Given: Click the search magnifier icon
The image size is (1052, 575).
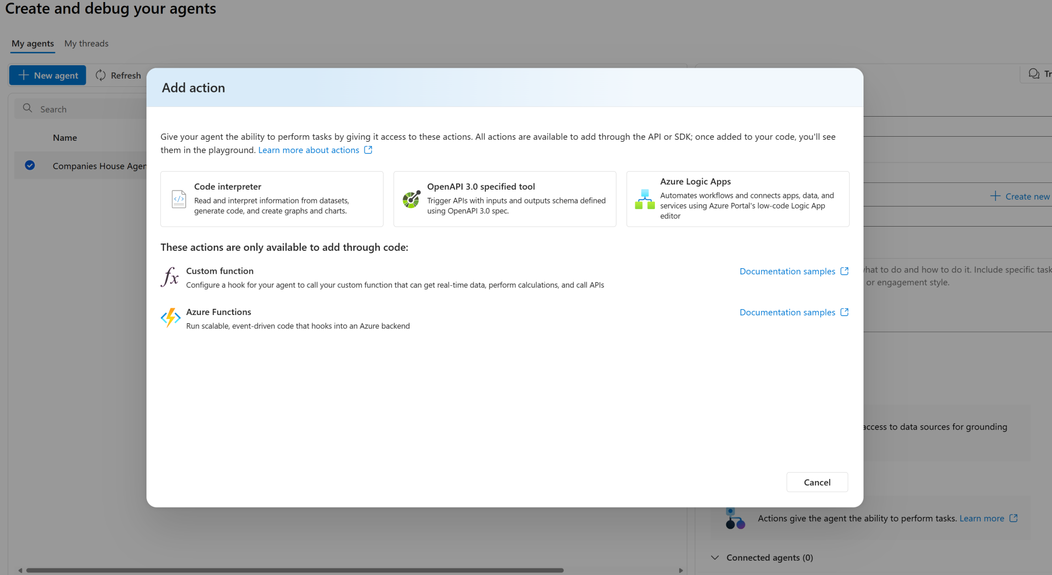Looking at the screenshot, I should point(27,108).
